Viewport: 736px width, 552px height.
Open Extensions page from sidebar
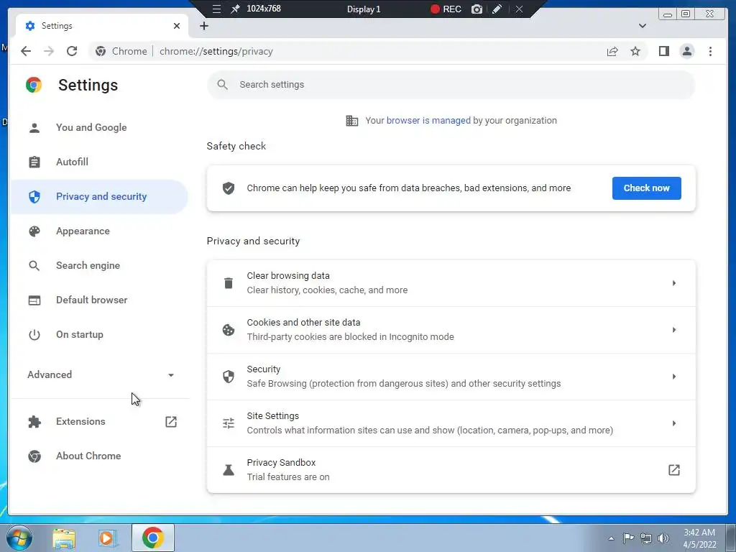point(98,421)
